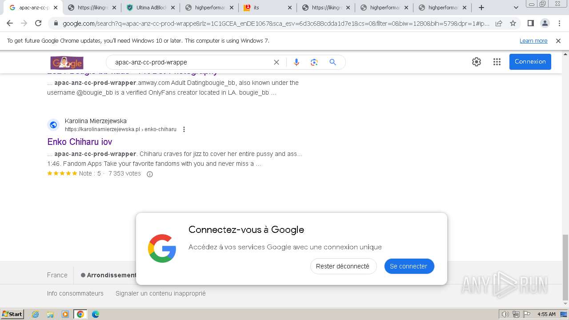This screenshot has height=320, width=569.
Task: Dismiss the Chrome update notification bar
Action: (x=558, y=41)
